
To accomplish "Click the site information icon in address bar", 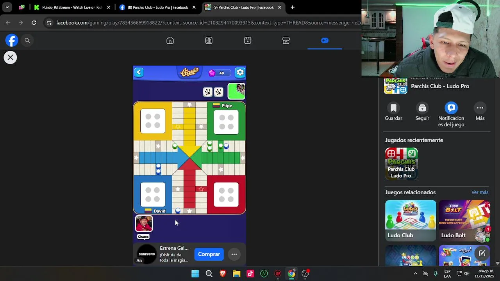I will pyautogui.click(x=49, y=23).
